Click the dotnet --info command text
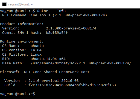The image size is (140, 99). click(51, 11)
